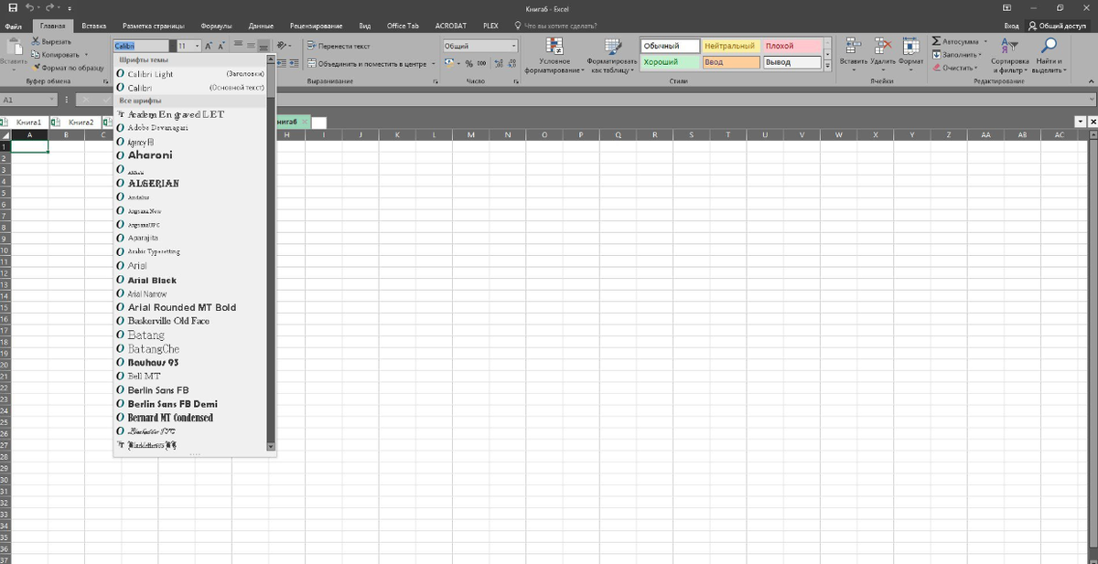The height and width of the screenshot is (564, 1098).
Task: Apply the percent number style
Action: [x=468, y=63]
